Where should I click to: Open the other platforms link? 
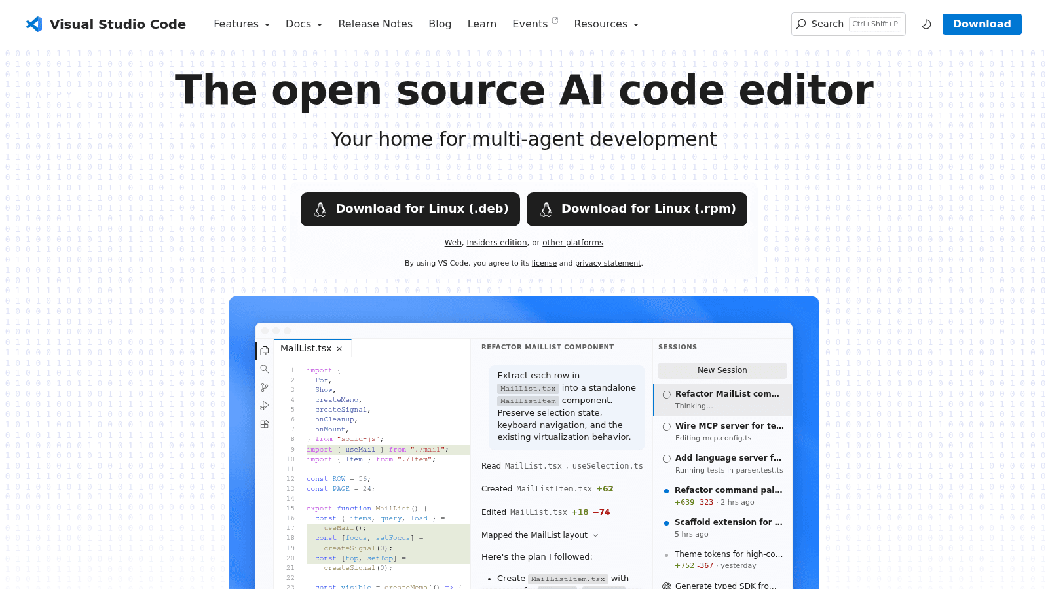572,243
